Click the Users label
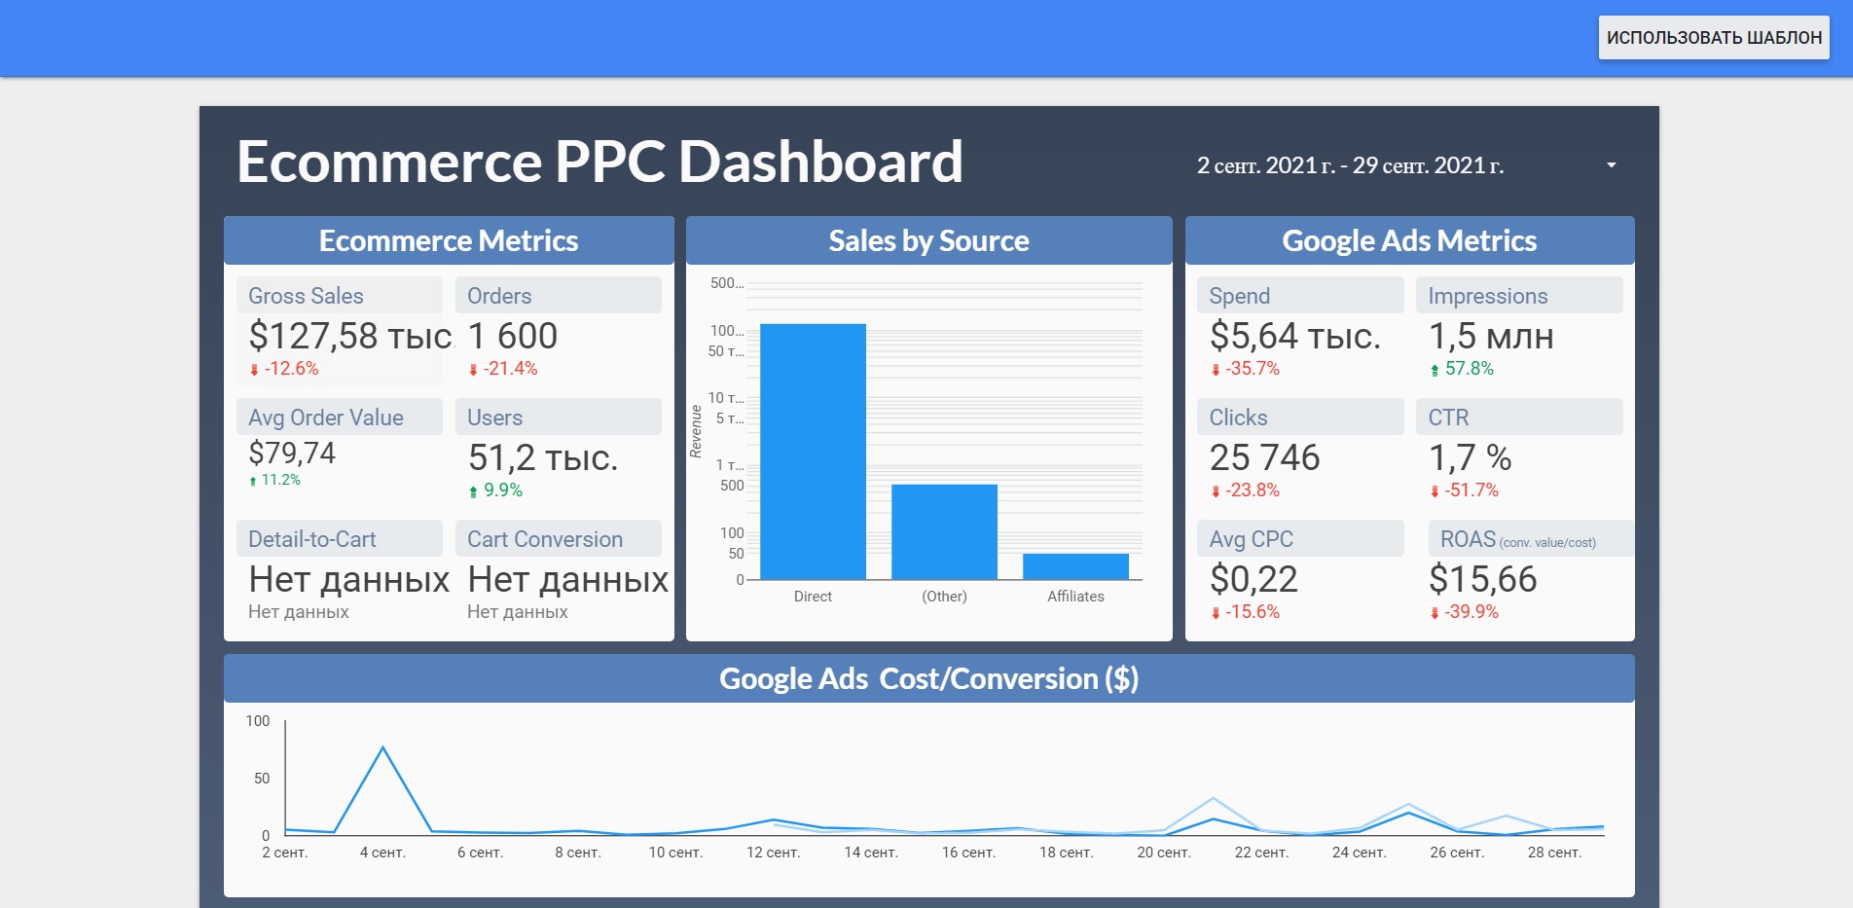This screenshot has width=1853, height=908. [494, 418]
